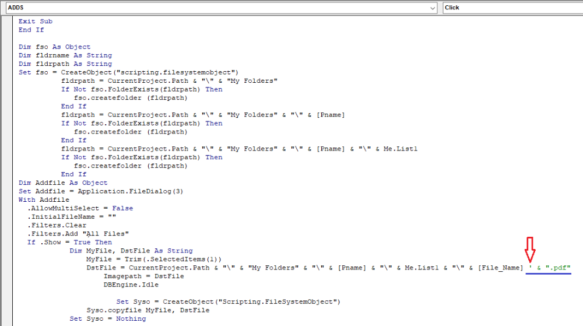This screenshot has width=583, height=326.
Task: Click the 'Dim fso As Object' line
Action: click(55, 47)
